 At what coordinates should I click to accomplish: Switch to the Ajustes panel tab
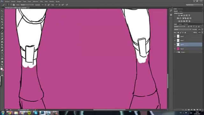[176, 11]
